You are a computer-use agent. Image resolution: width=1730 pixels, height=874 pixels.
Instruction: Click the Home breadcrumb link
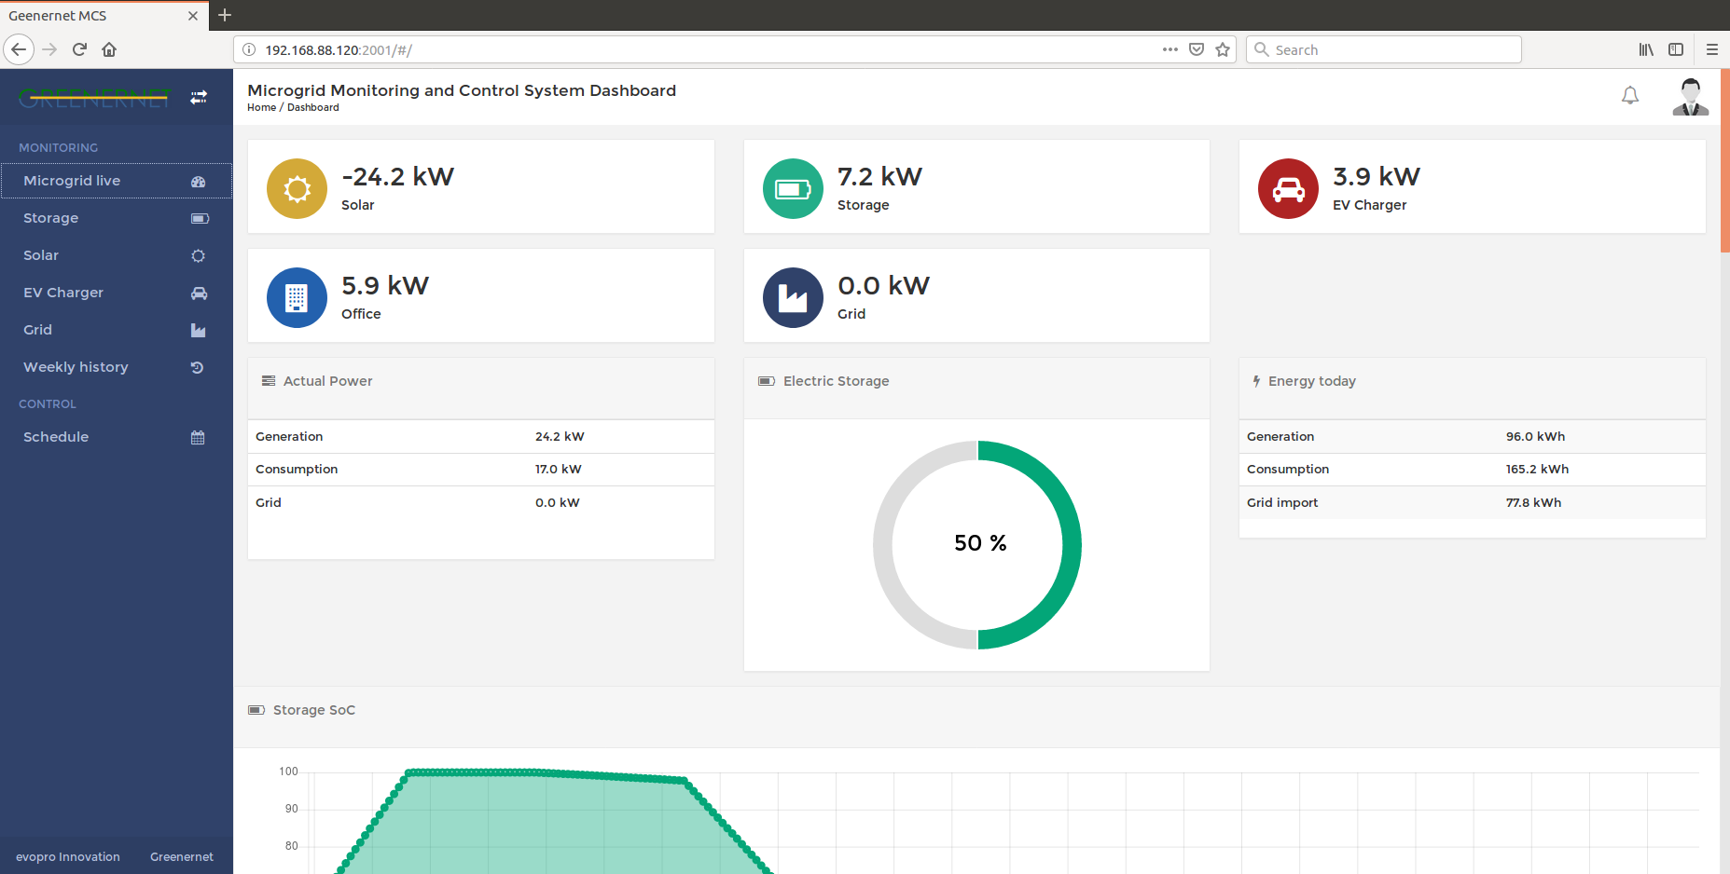point(261,108)
